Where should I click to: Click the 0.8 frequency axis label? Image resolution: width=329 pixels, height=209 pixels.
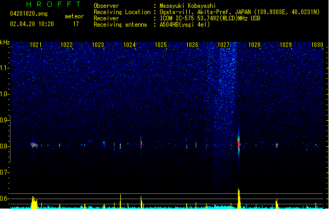(x=4, y=146)
